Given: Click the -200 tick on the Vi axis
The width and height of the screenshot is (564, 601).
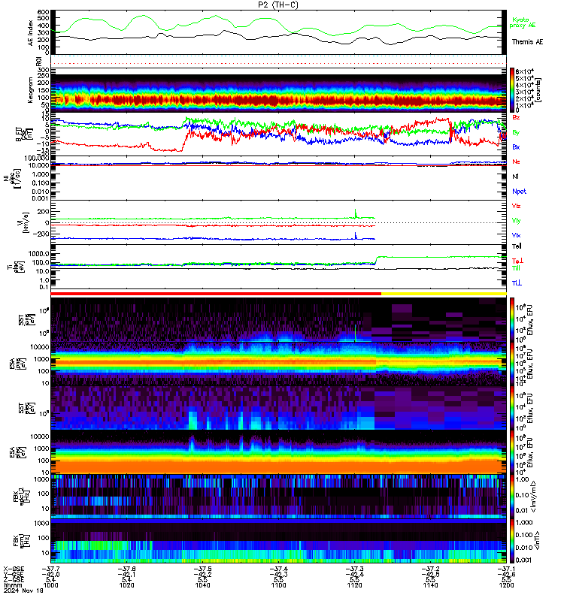Looking at the screenshot, I should tap(41, 234).
